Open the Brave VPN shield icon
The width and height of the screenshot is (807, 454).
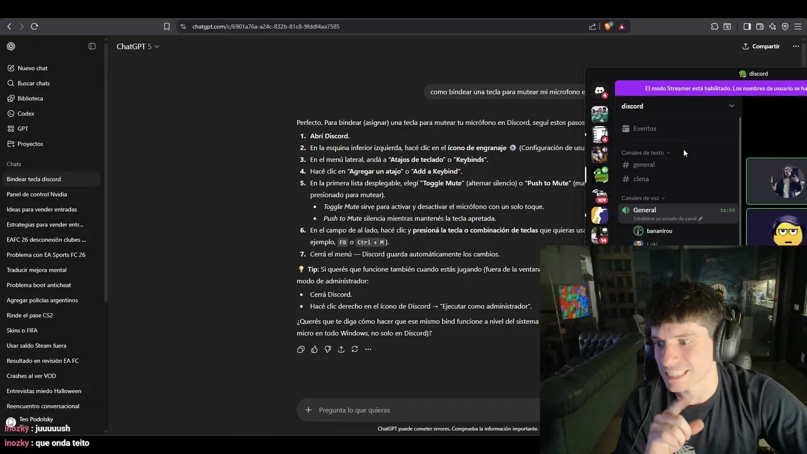click(785, 26)
